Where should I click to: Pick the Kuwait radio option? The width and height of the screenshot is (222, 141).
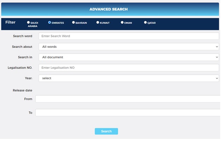pyautogui.click(x=98, y=23)
